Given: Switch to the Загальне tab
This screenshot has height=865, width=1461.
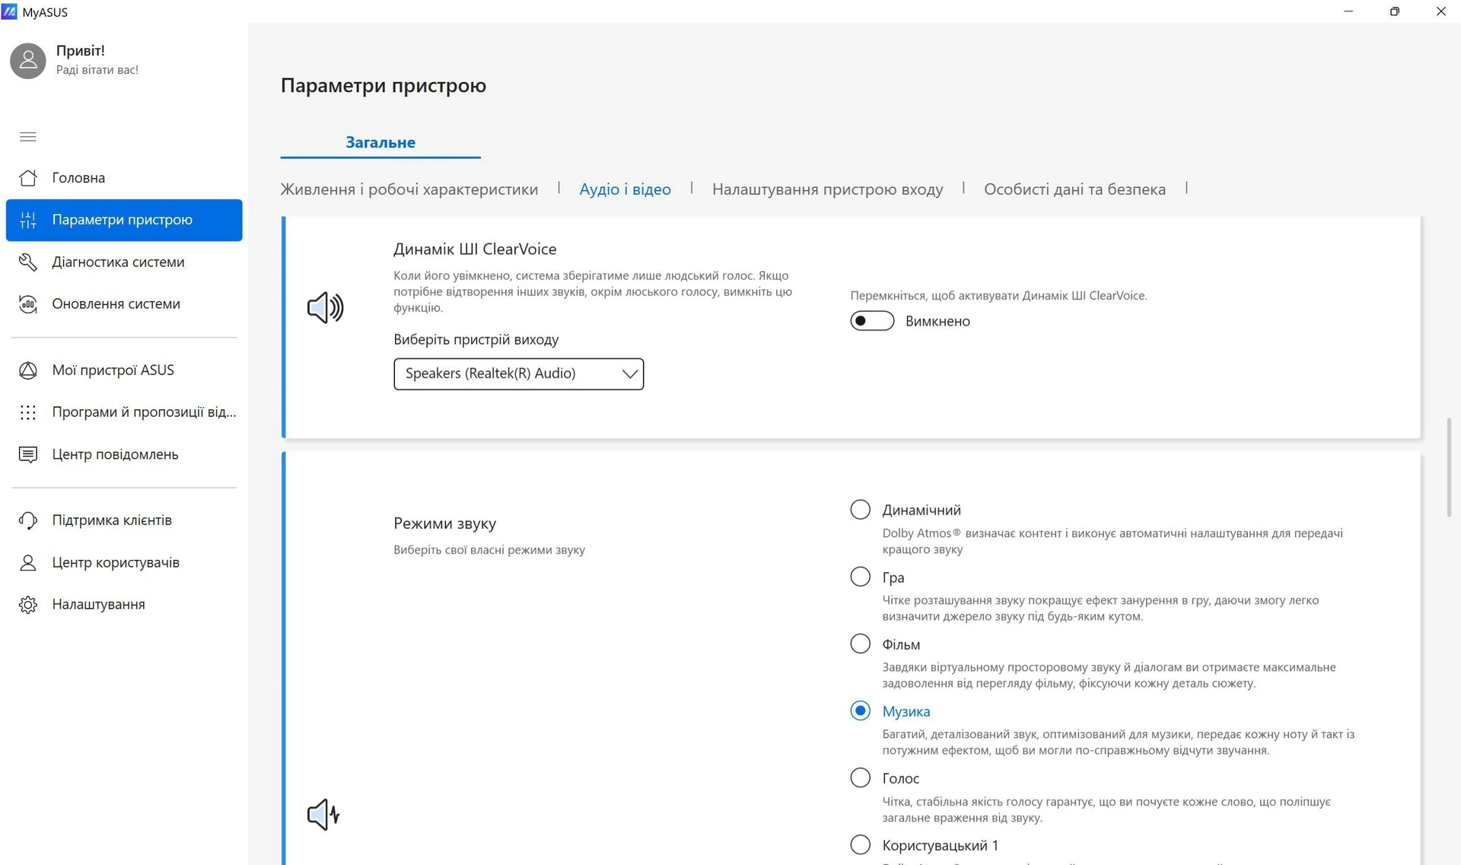Looking at the screenshot, I should (380, 142).
